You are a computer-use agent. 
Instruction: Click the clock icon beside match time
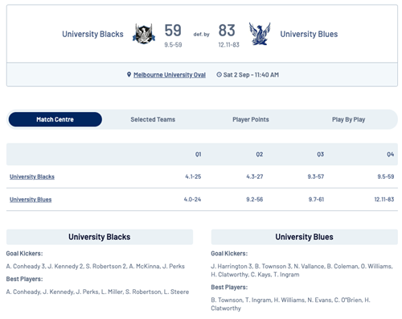pyautogui.click(x=219, y=75)
